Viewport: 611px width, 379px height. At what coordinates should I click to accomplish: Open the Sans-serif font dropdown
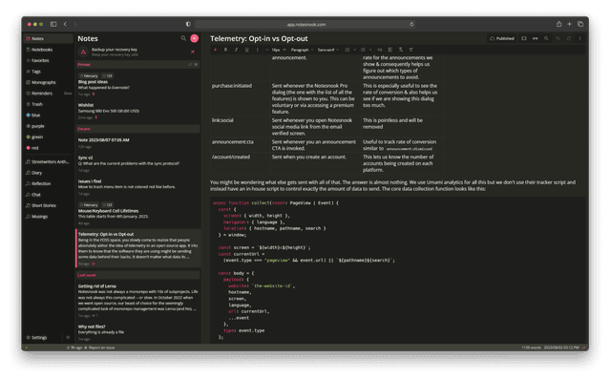(328, 50)
